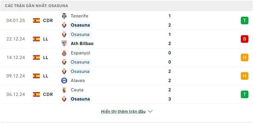Screen dimensions: 253x123
Task: Click Osasuna crest in Tenerife match
Action: point(64,25)
